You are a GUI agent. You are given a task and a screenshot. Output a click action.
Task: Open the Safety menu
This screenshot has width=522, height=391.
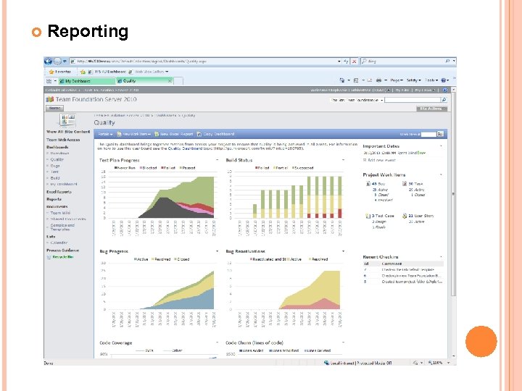(x=413, y=80)
